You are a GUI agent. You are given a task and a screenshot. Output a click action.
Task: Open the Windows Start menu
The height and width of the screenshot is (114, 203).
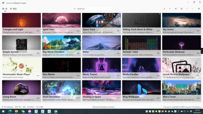coord(3,111)
